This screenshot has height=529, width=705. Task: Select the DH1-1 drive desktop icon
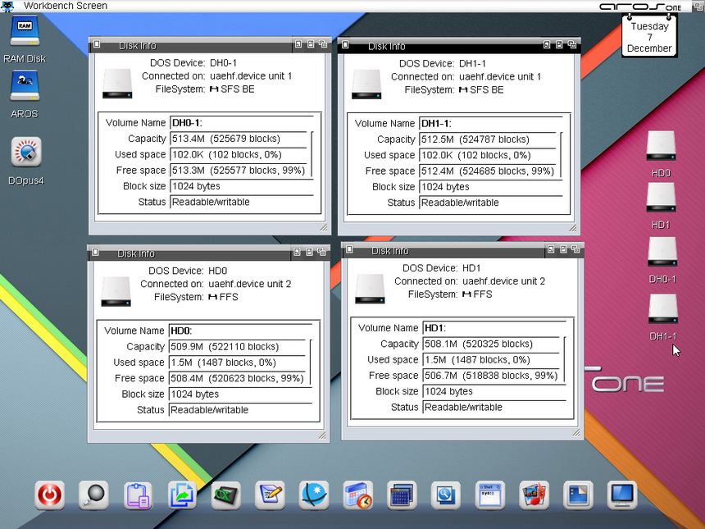click(662, 310)
